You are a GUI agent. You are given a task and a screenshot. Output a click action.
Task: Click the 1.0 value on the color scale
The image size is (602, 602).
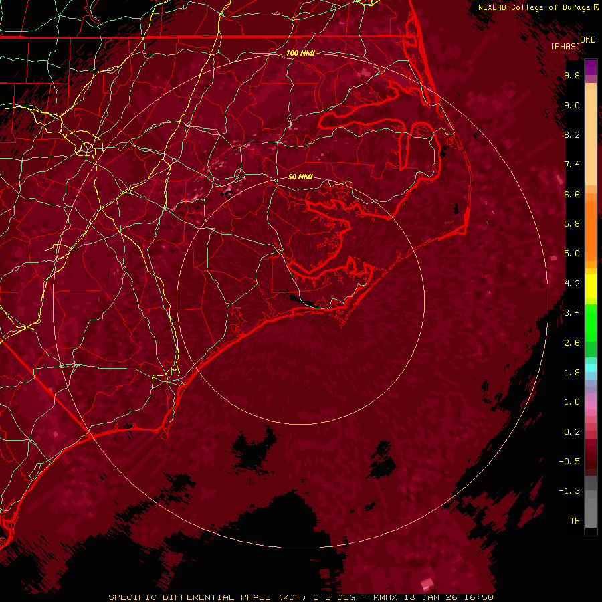coord(572,403)
